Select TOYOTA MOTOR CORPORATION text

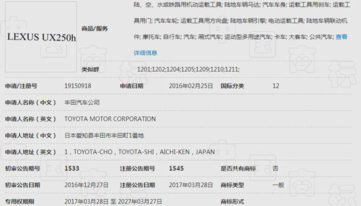pyautogui.click(x=110, y=119)
